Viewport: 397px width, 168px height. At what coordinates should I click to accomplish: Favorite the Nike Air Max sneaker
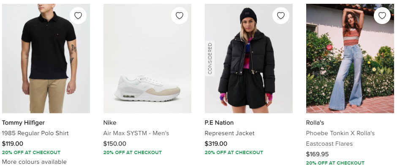click(x=179, y=16)
